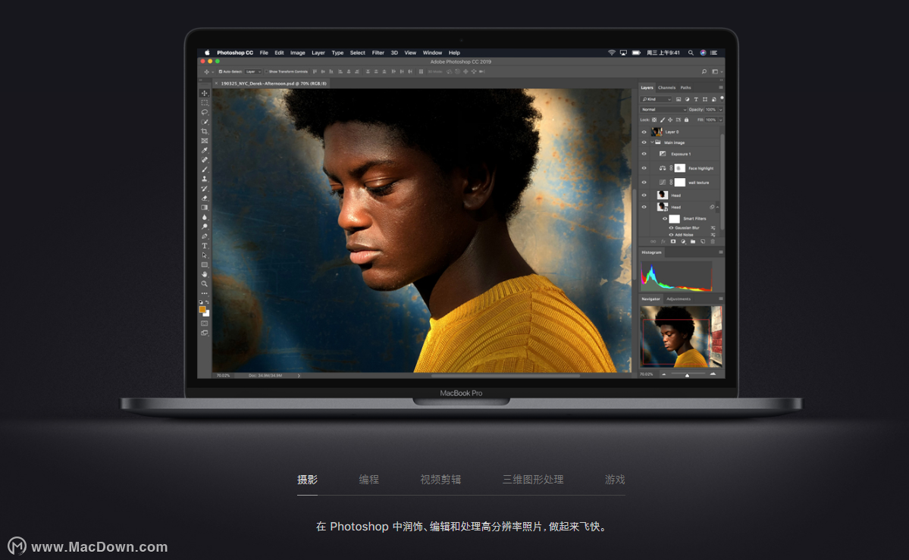Select the Frame tool
909x560 pixels.
click(x=204, y=141)
